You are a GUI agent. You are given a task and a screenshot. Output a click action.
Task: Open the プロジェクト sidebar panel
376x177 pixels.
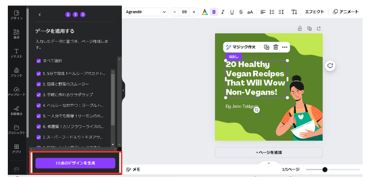coord(16,130)
